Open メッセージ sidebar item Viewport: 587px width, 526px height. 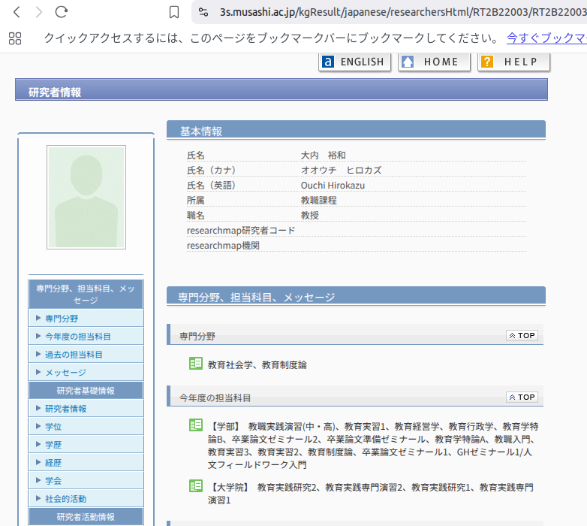coord(65,373)
